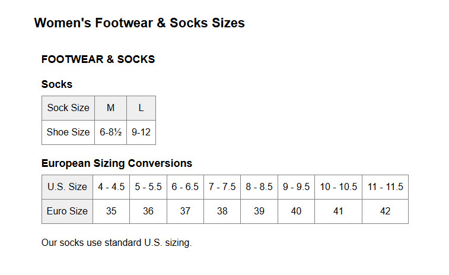
Task: Click the 10 - 10.5 U.S. size cell
Action: pyautogui.click(x=339, y=187)
